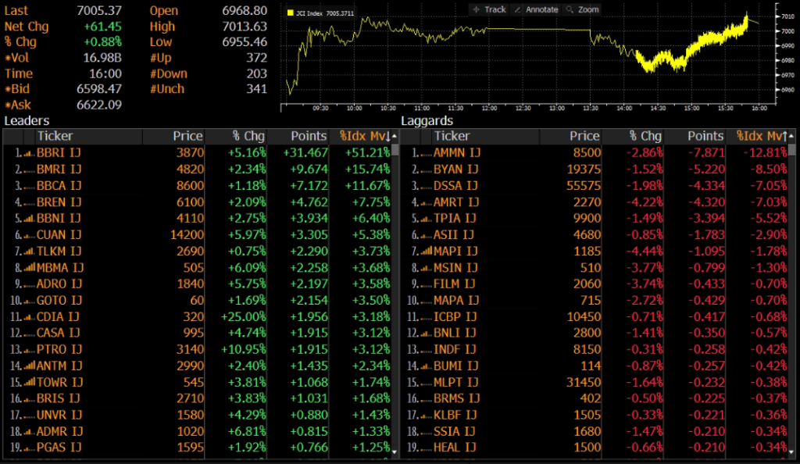Click the mini bar chart icon beside BNLI IJ
Screen dimensions: 800x464
[x=426, y=333]
